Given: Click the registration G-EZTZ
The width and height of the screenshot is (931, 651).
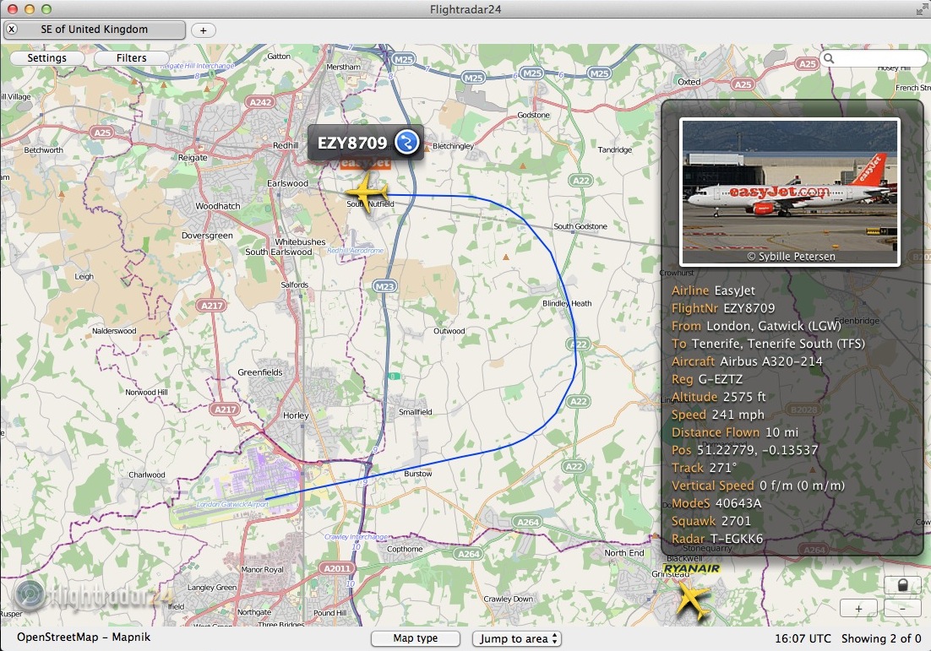Looking at the screenshot, I should point(721,379).
